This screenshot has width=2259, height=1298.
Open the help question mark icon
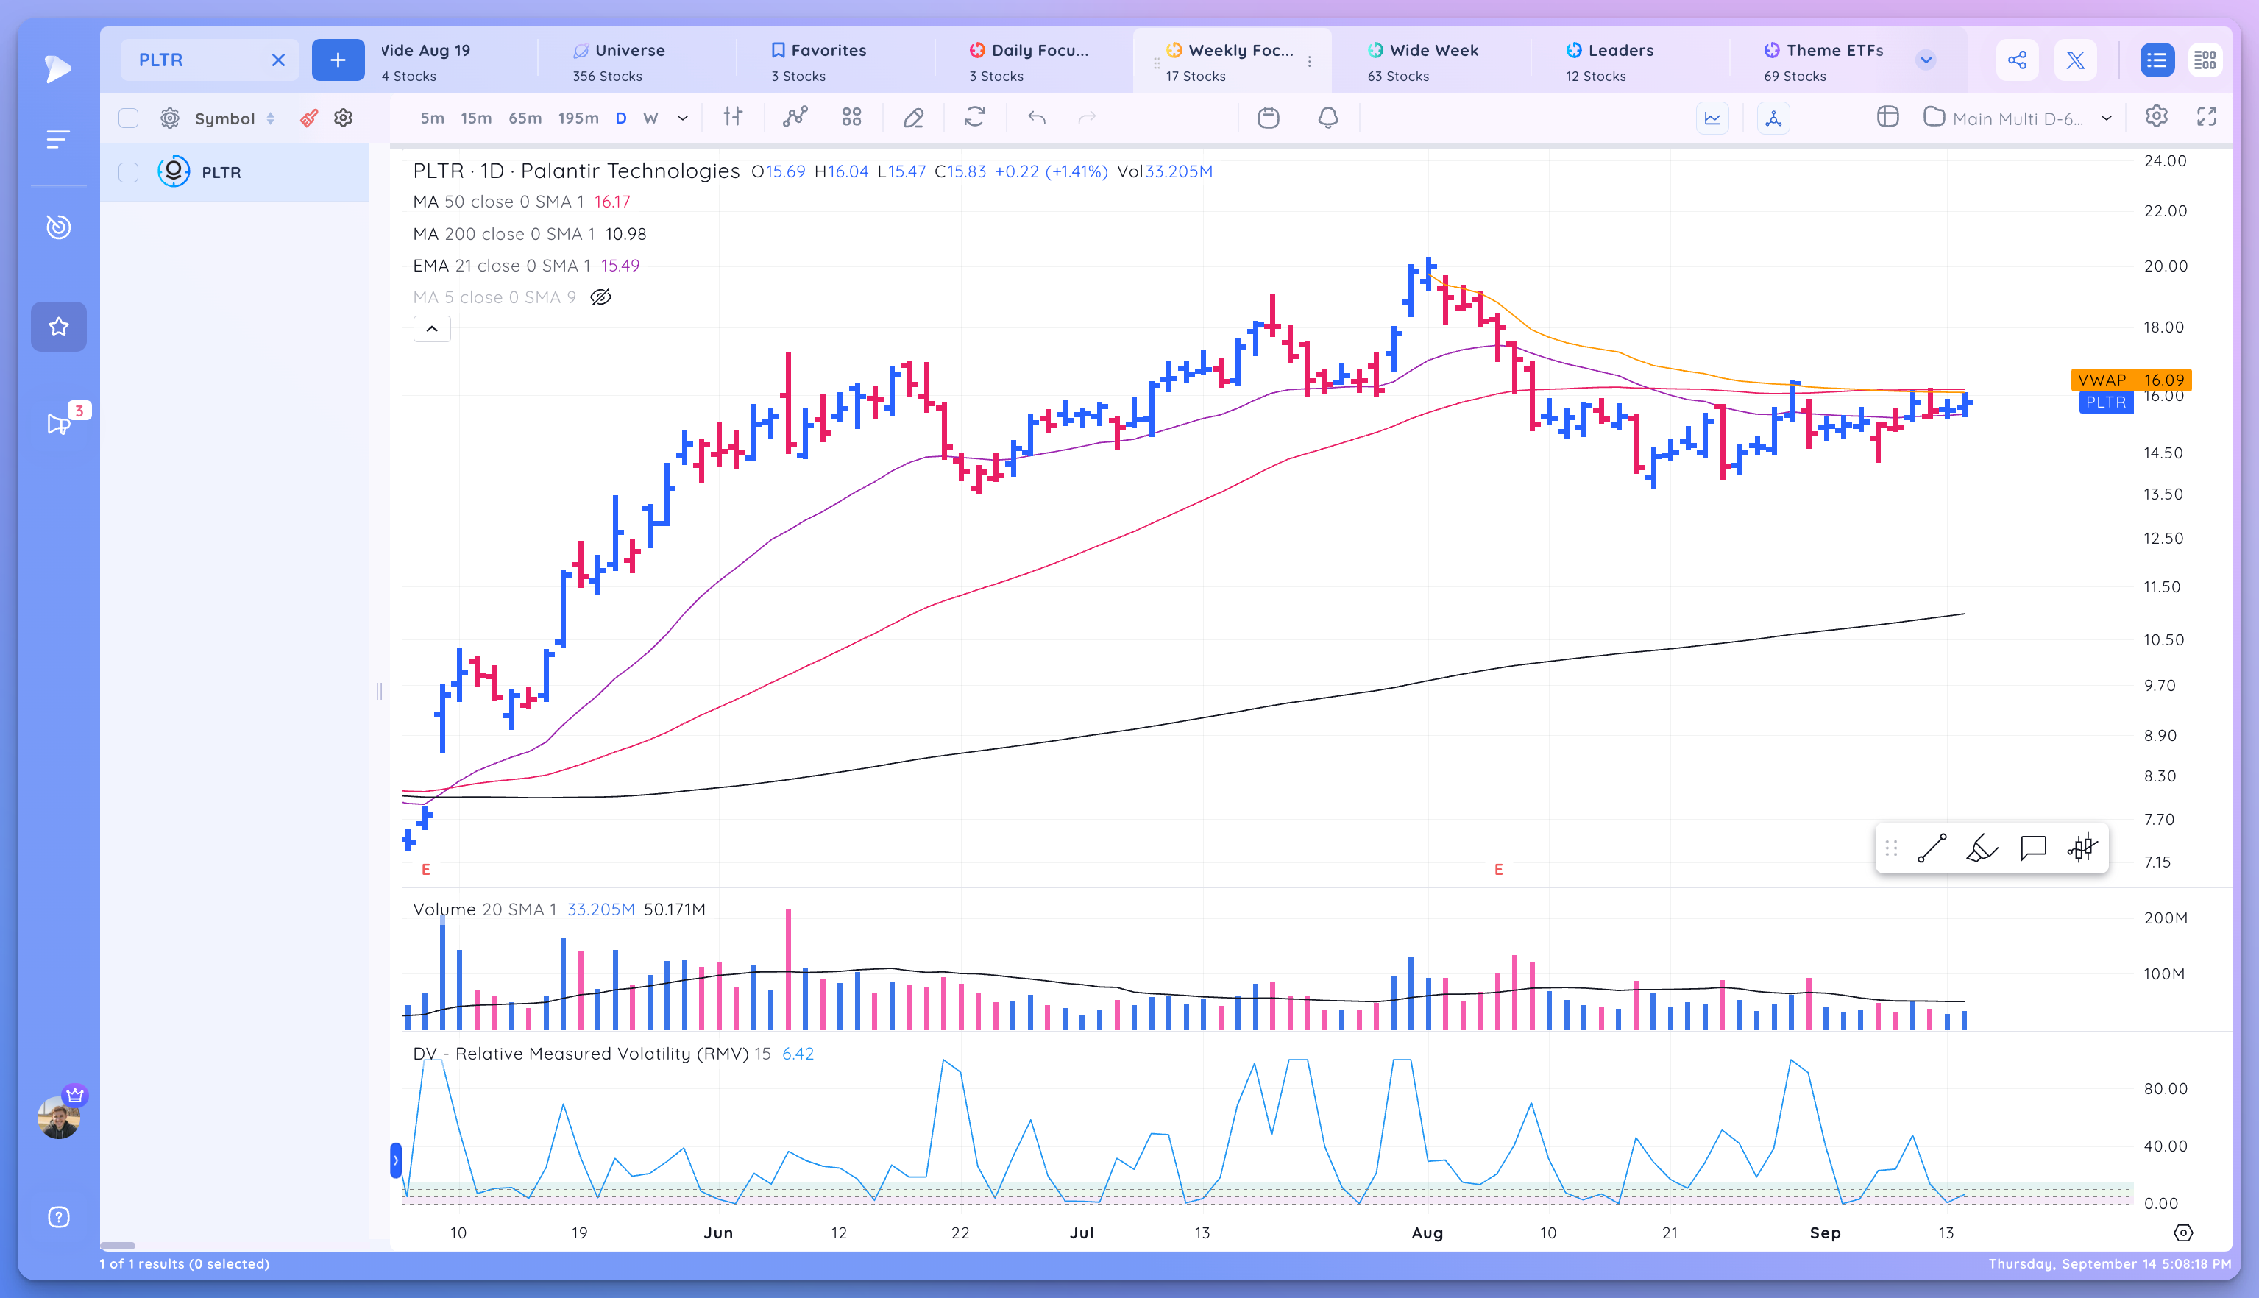tap(59, 1217)
